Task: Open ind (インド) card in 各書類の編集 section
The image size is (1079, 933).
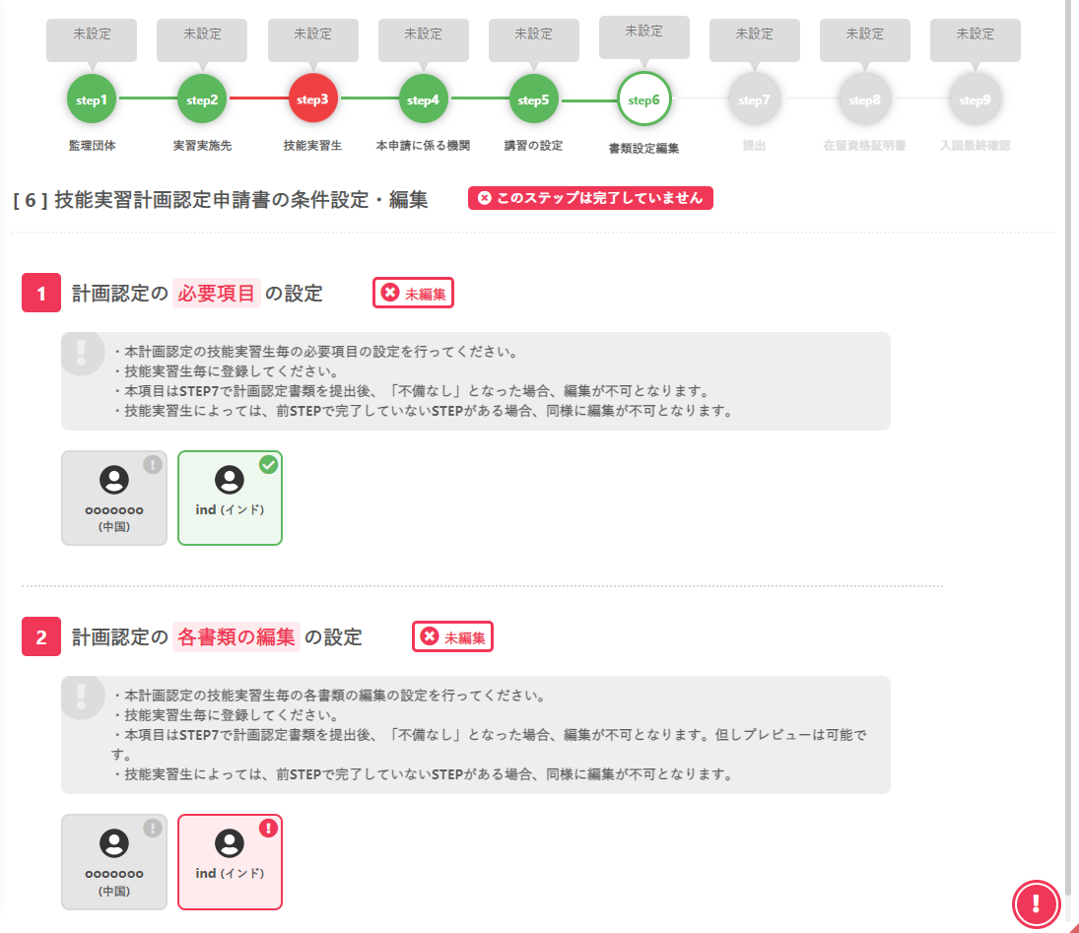Action: coord(230,863)
